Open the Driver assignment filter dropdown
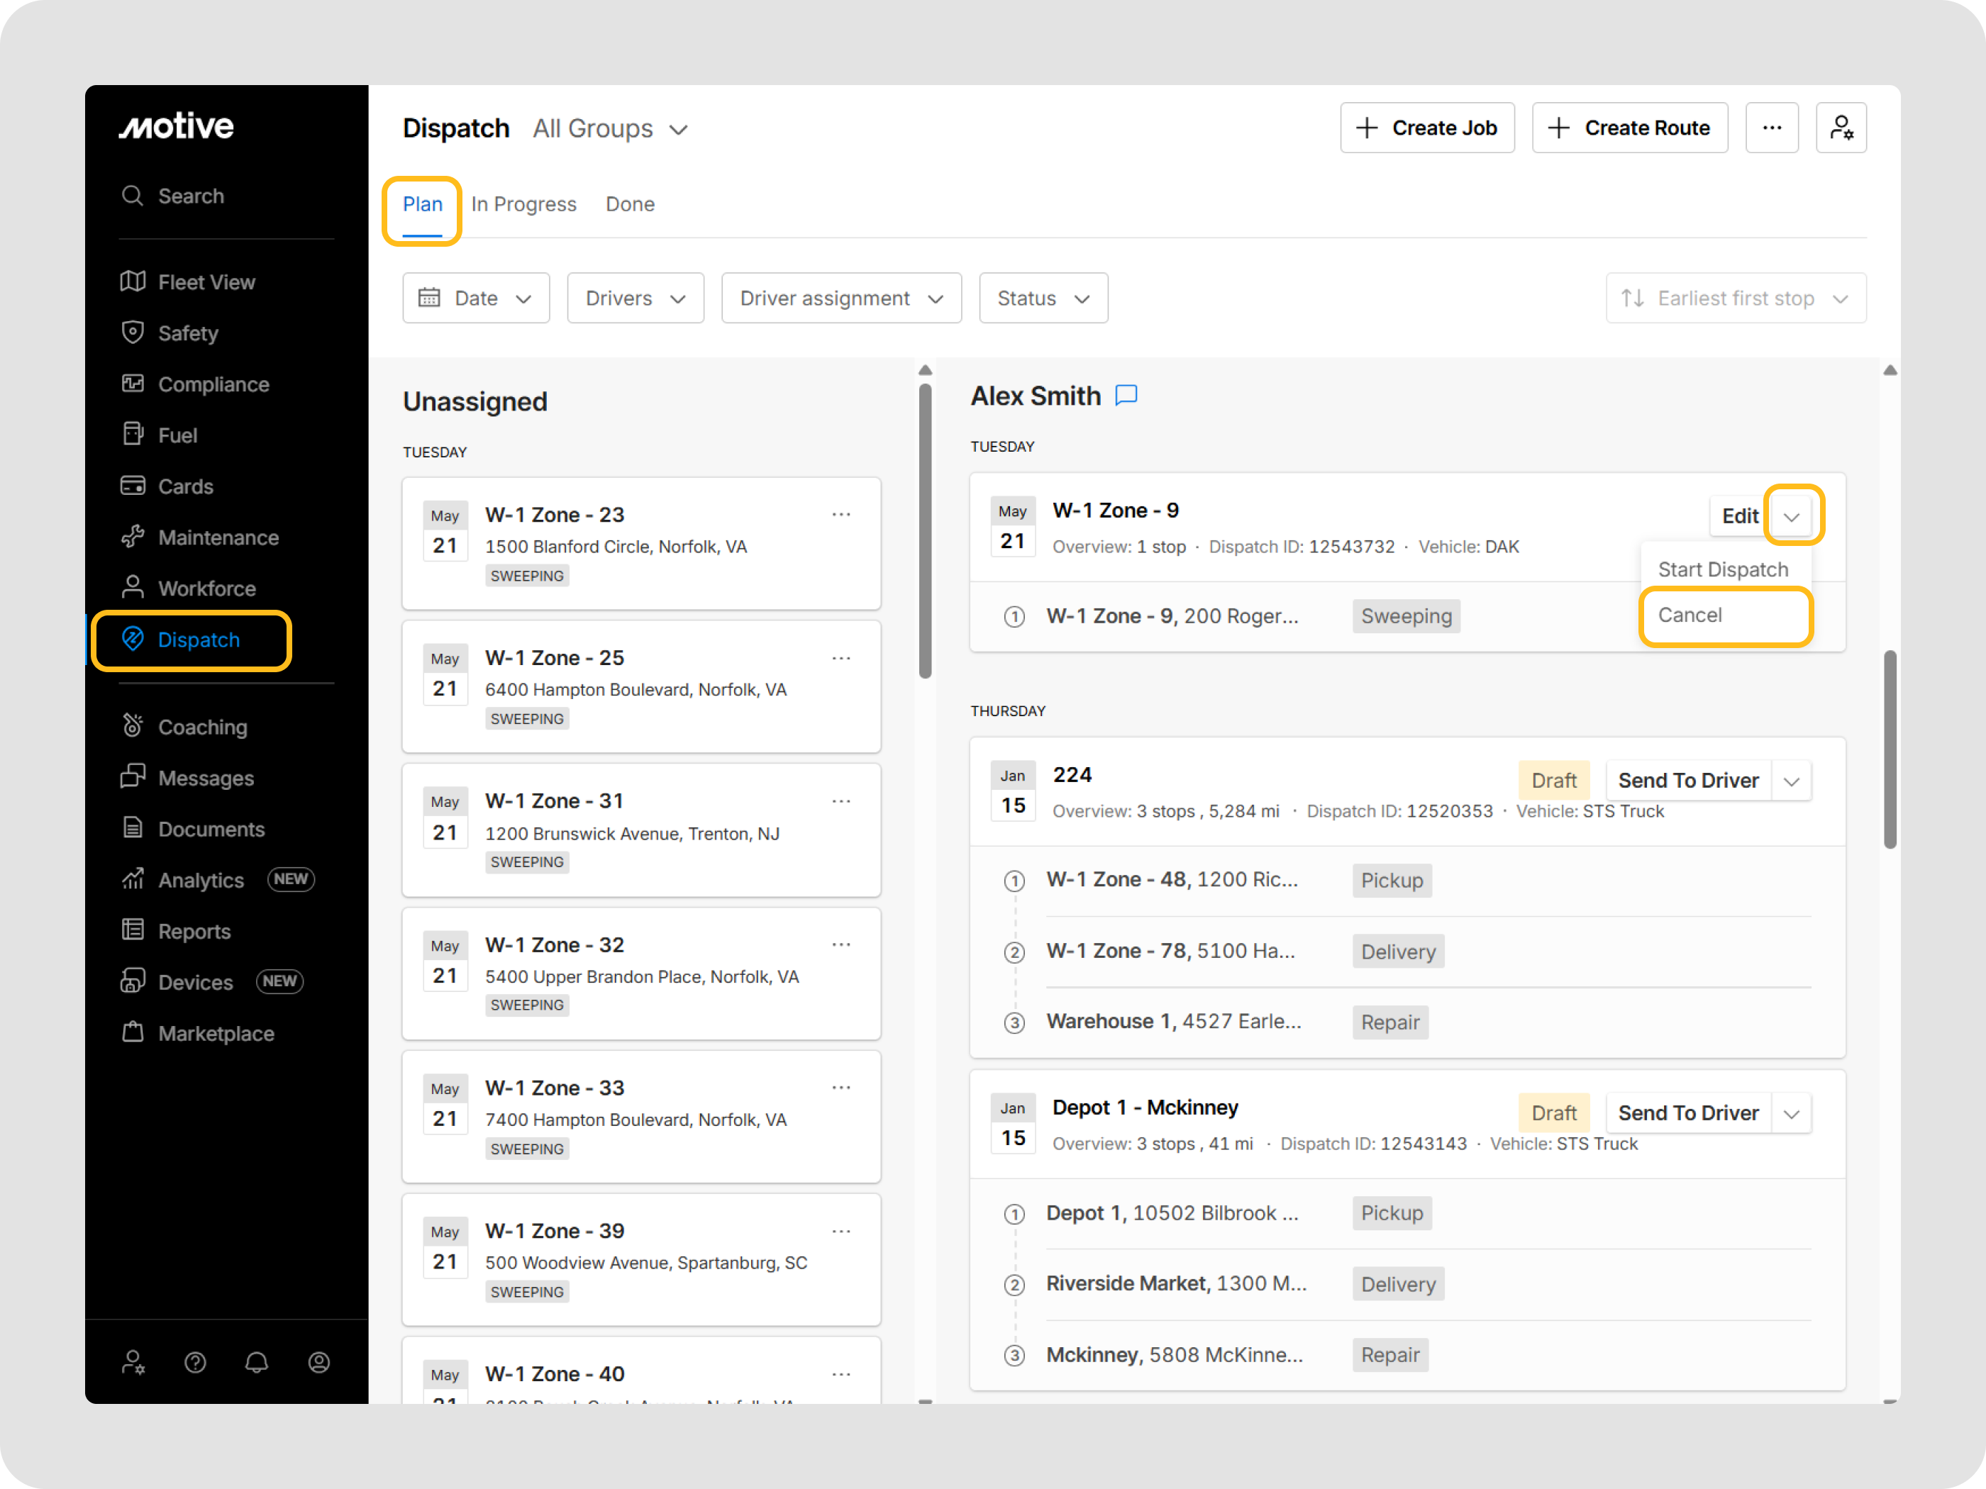This screenshot has height=1489, width=1986. (841, 298)
